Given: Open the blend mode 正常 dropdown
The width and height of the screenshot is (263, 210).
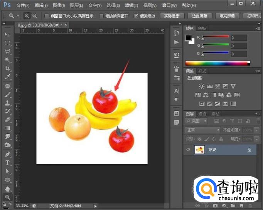Looking at the screenshot, I should 202,130.
